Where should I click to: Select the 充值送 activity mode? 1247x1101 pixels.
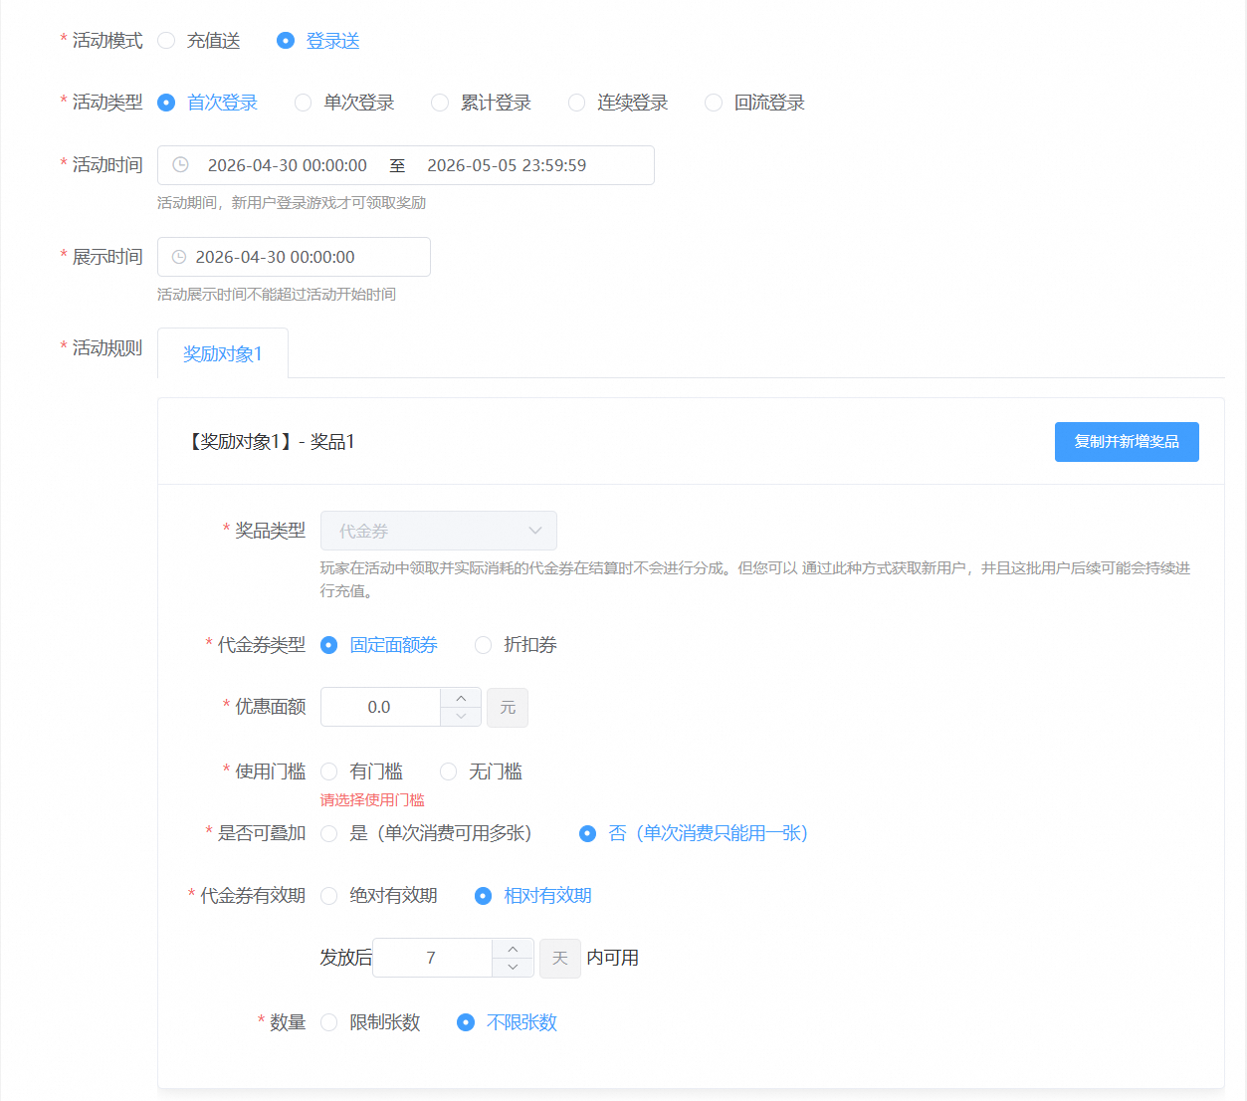[167, 41]
